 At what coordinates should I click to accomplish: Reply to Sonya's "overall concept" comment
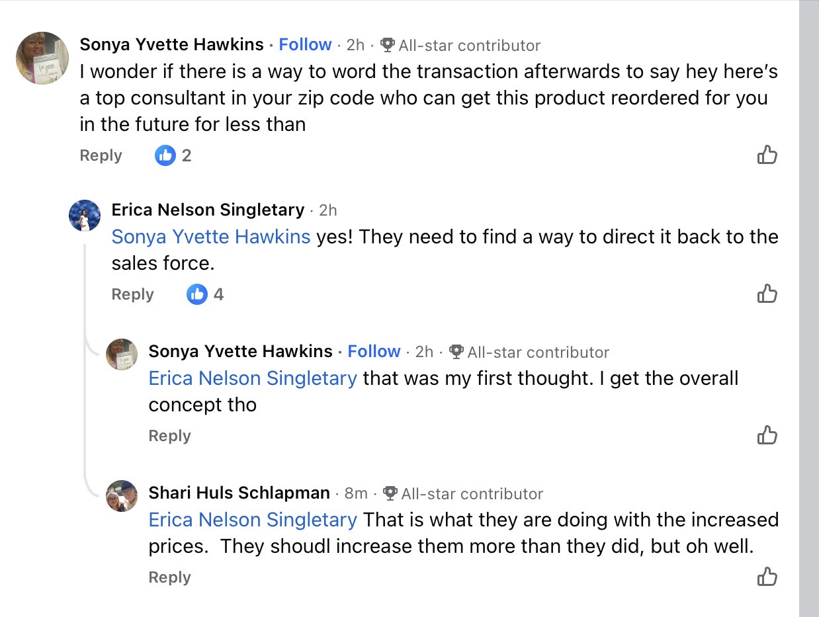coord(169,436)
